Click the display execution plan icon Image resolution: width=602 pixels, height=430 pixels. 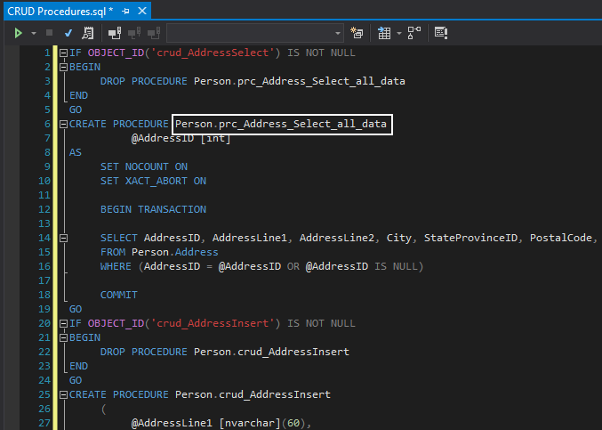point(88,33)
